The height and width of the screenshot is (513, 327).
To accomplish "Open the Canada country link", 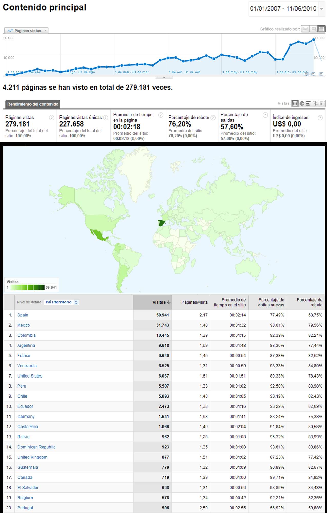I will click(x=25, y=477).
